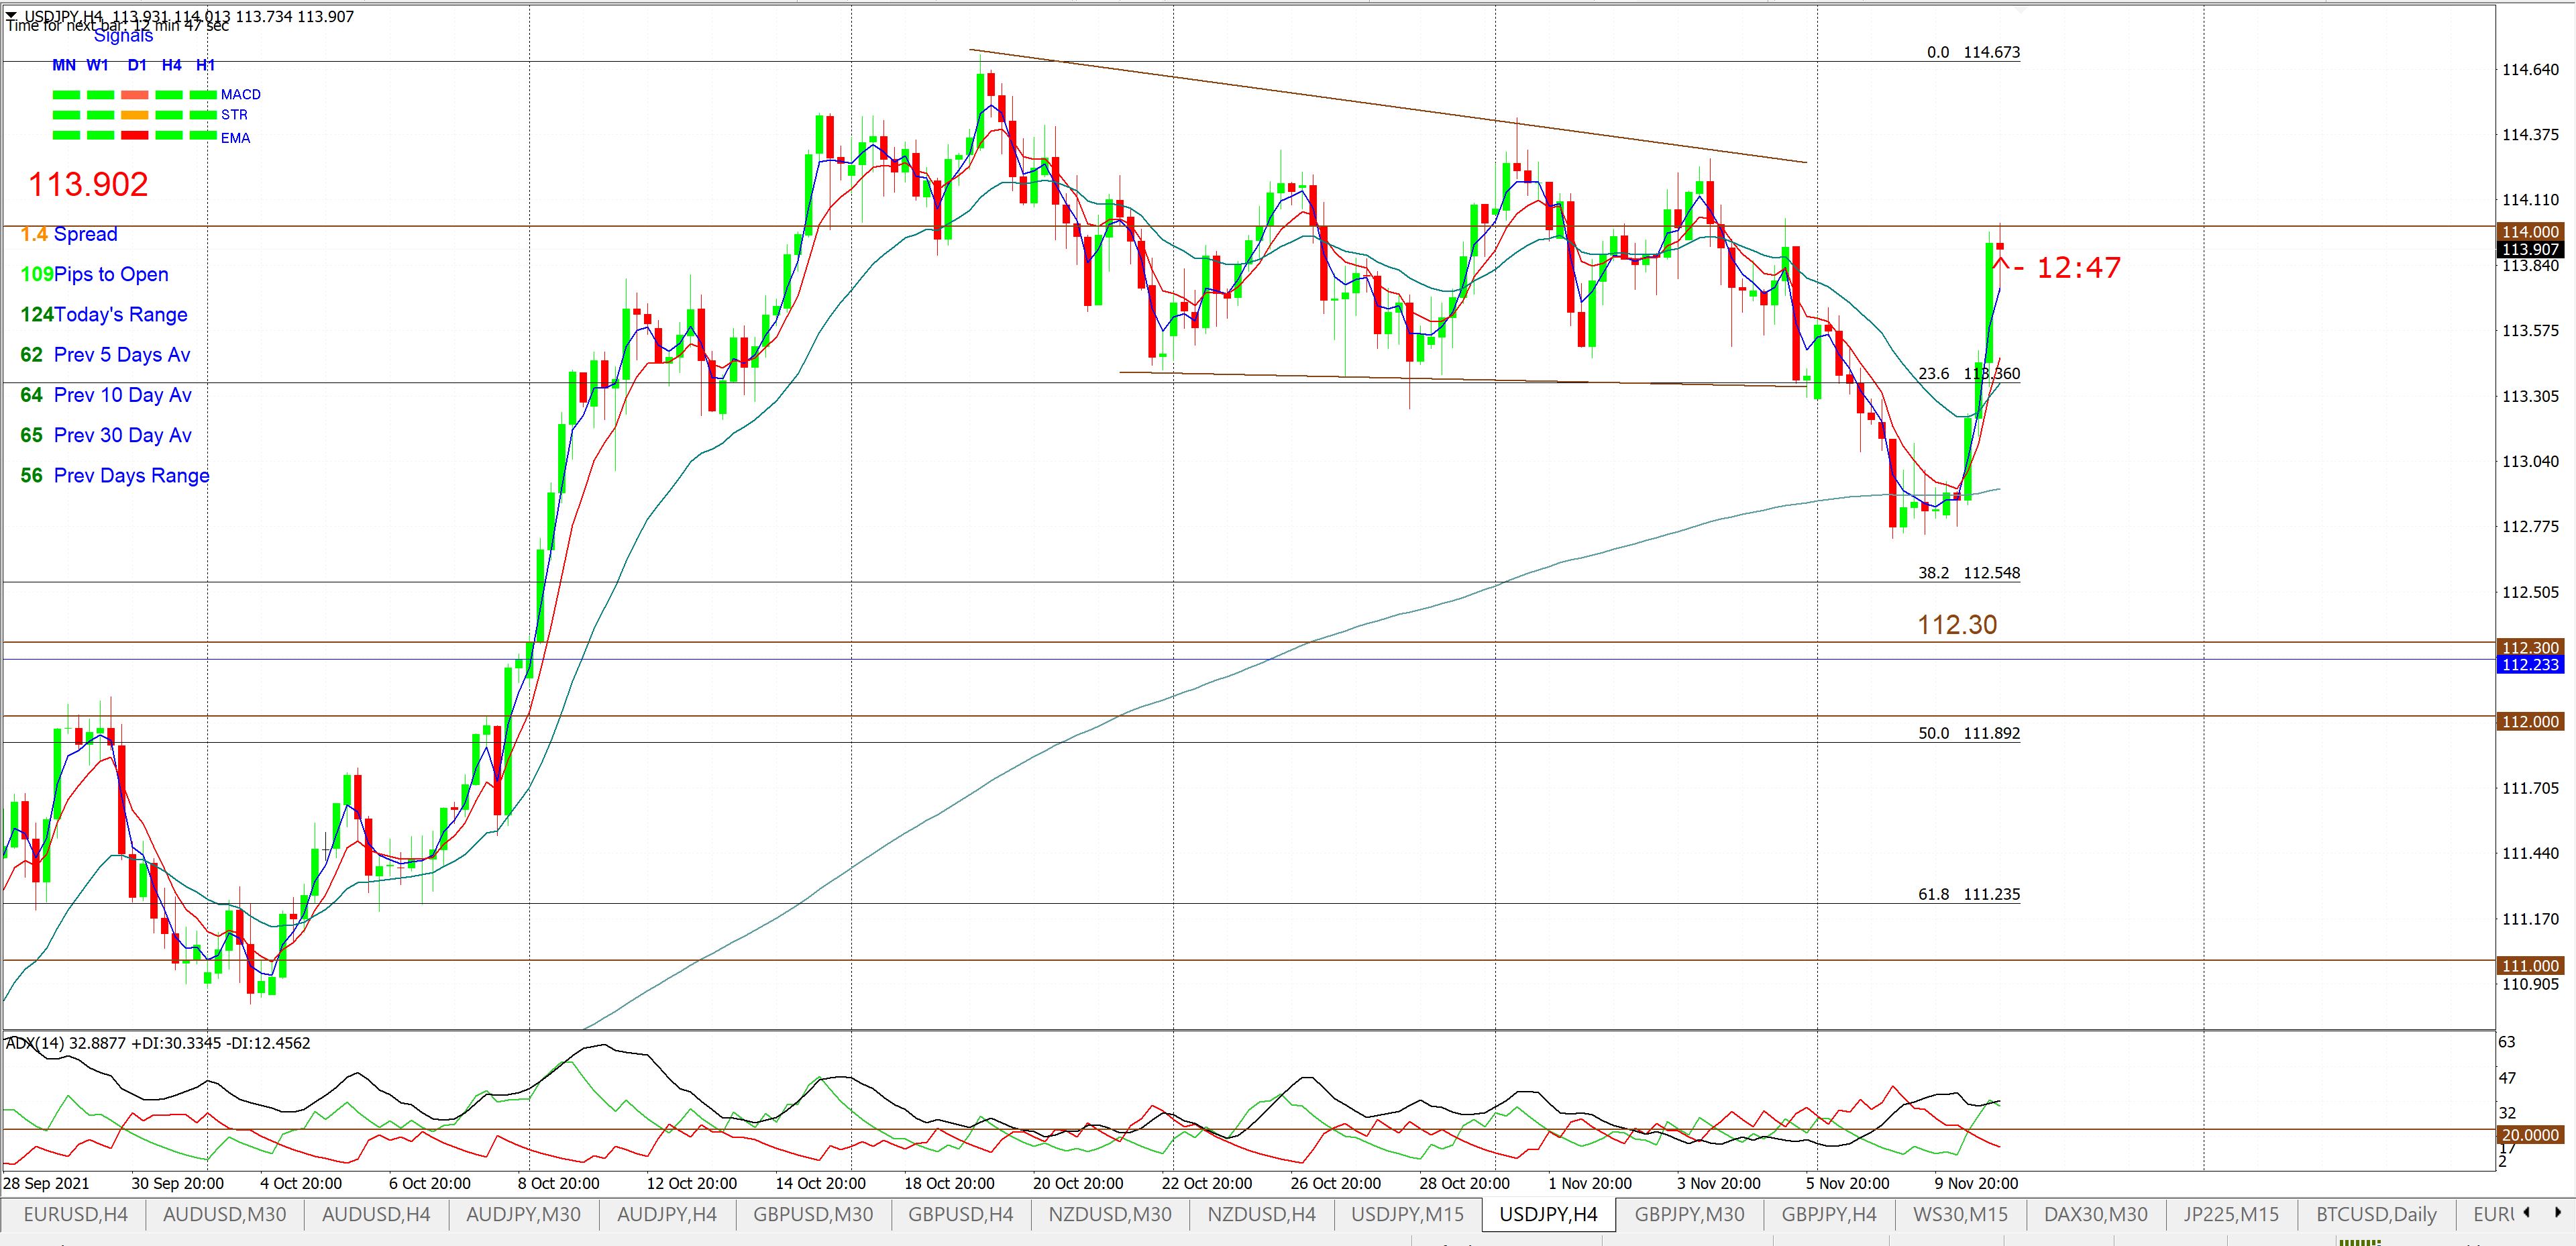Click the large red 113.902 price

pos(88,184)
